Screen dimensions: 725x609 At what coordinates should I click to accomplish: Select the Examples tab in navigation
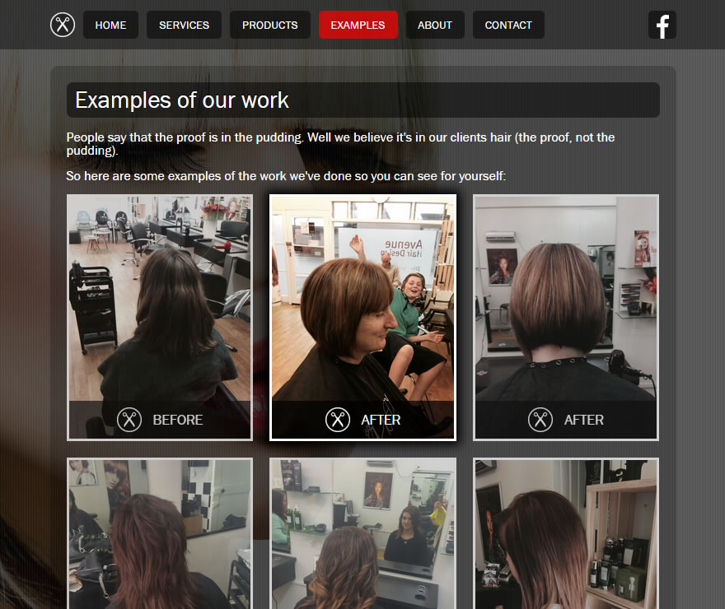pyautogui.click(x=358, y=26)
